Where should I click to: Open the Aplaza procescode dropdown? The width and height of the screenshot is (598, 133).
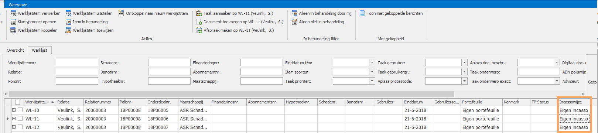click(464, 81)
